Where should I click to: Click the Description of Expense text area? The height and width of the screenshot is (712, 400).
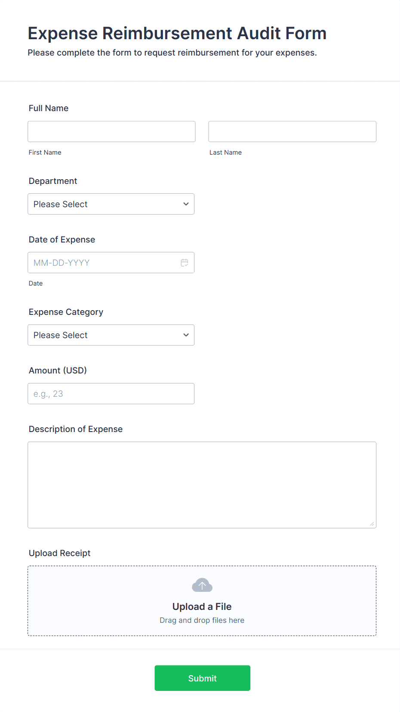point(202,485)
